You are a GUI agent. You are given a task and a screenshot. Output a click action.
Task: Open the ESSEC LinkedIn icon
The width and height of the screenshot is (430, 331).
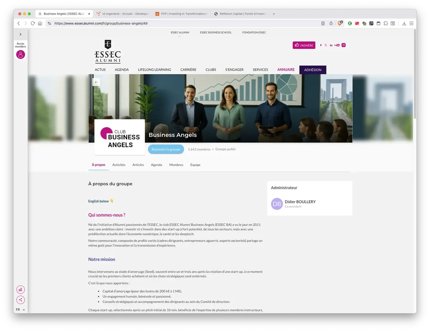(x=331, y=45)
